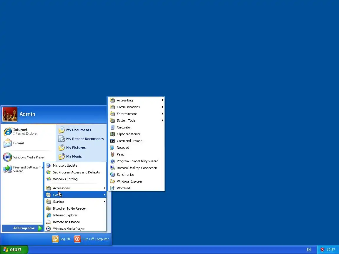Click the BitLocker To Go Reader icon
339x254 pixels.
(49, 208)
